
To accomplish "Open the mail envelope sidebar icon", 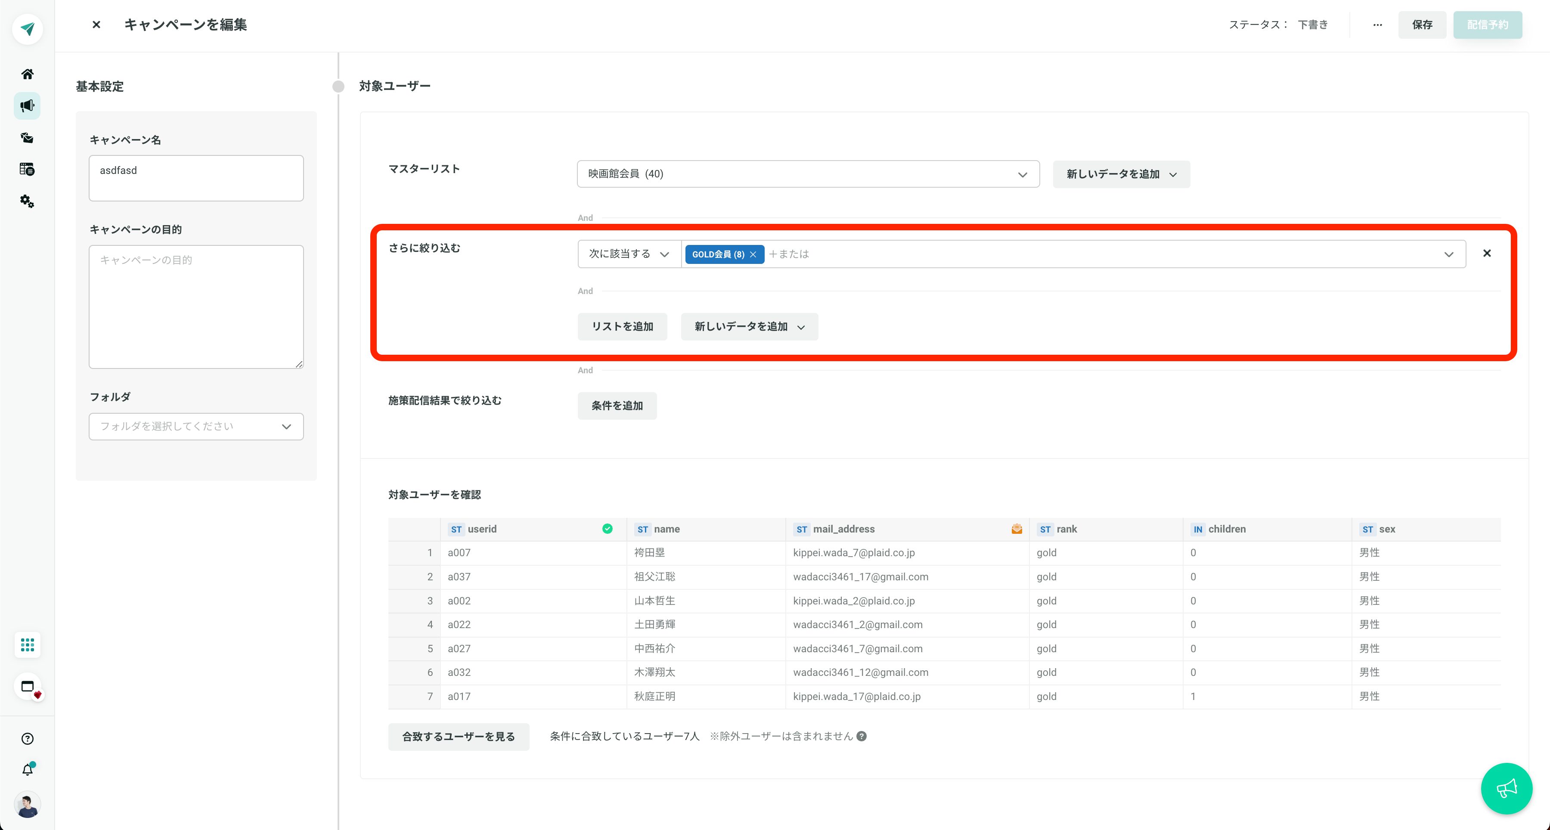I will point(27,138).
